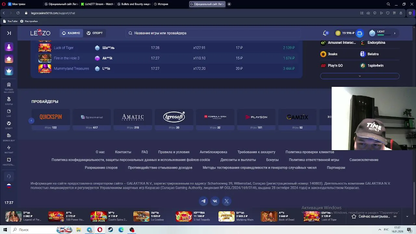Open the Настройки bookmark

point(29,21)
